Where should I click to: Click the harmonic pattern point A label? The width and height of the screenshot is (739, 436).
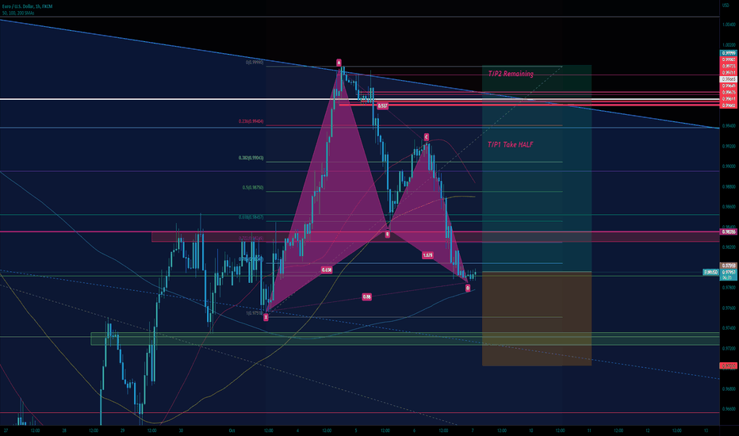[339, 62]
